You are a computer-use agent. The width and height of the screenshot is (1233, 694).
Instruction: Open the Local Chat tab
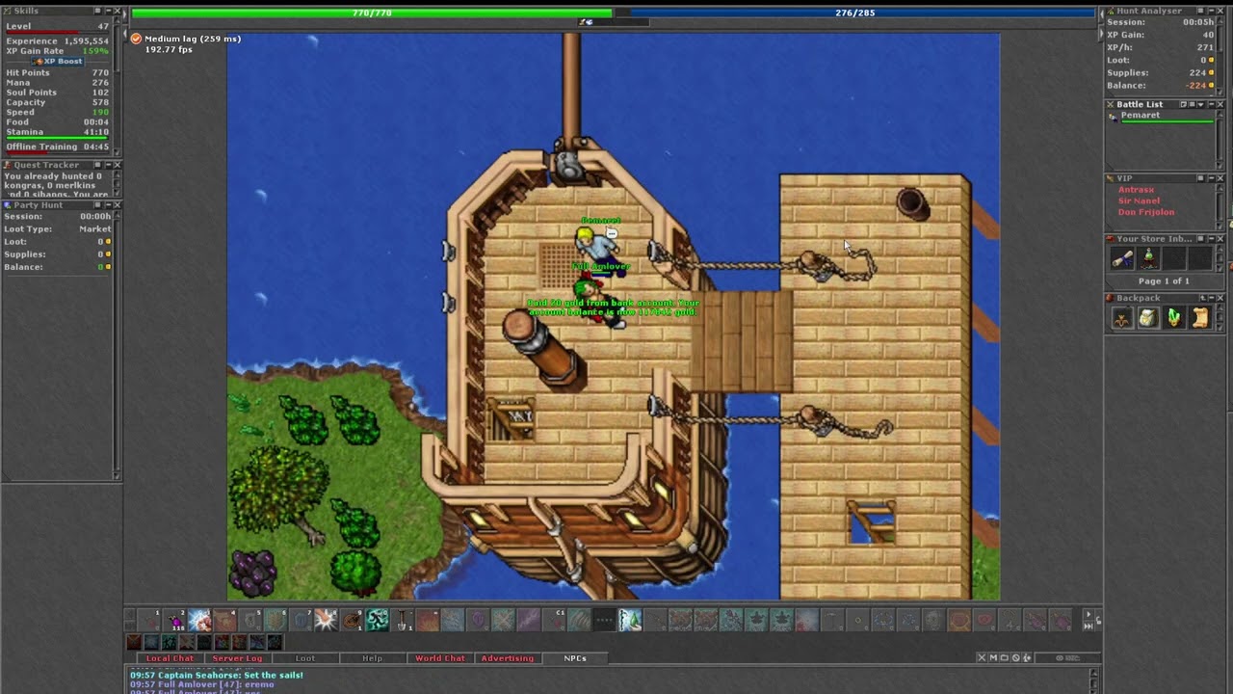click(170, 658)
